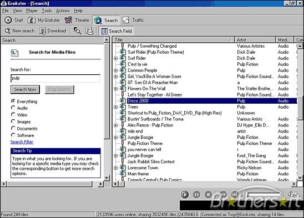Screen dimensions: 304x218
Task: Sort by the Media type column header
Action: pos(285,40)
